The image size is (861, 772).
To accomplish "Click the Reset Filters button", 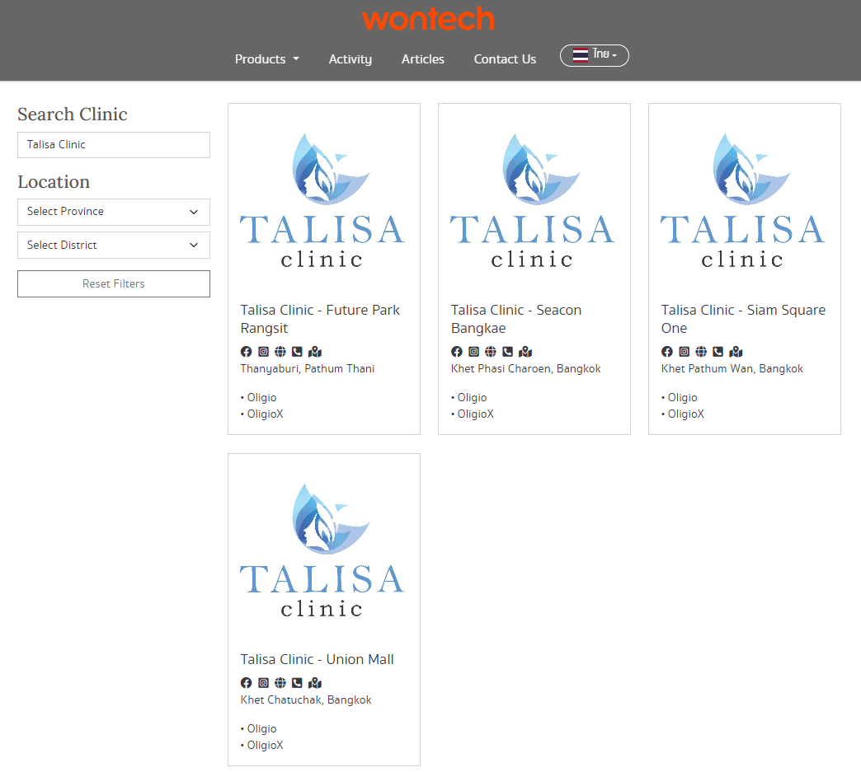I will [x=114, y=283].
